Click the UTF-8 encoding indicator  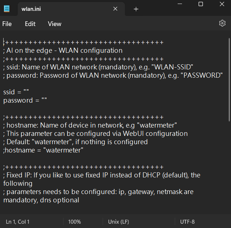tap(187, 221)
